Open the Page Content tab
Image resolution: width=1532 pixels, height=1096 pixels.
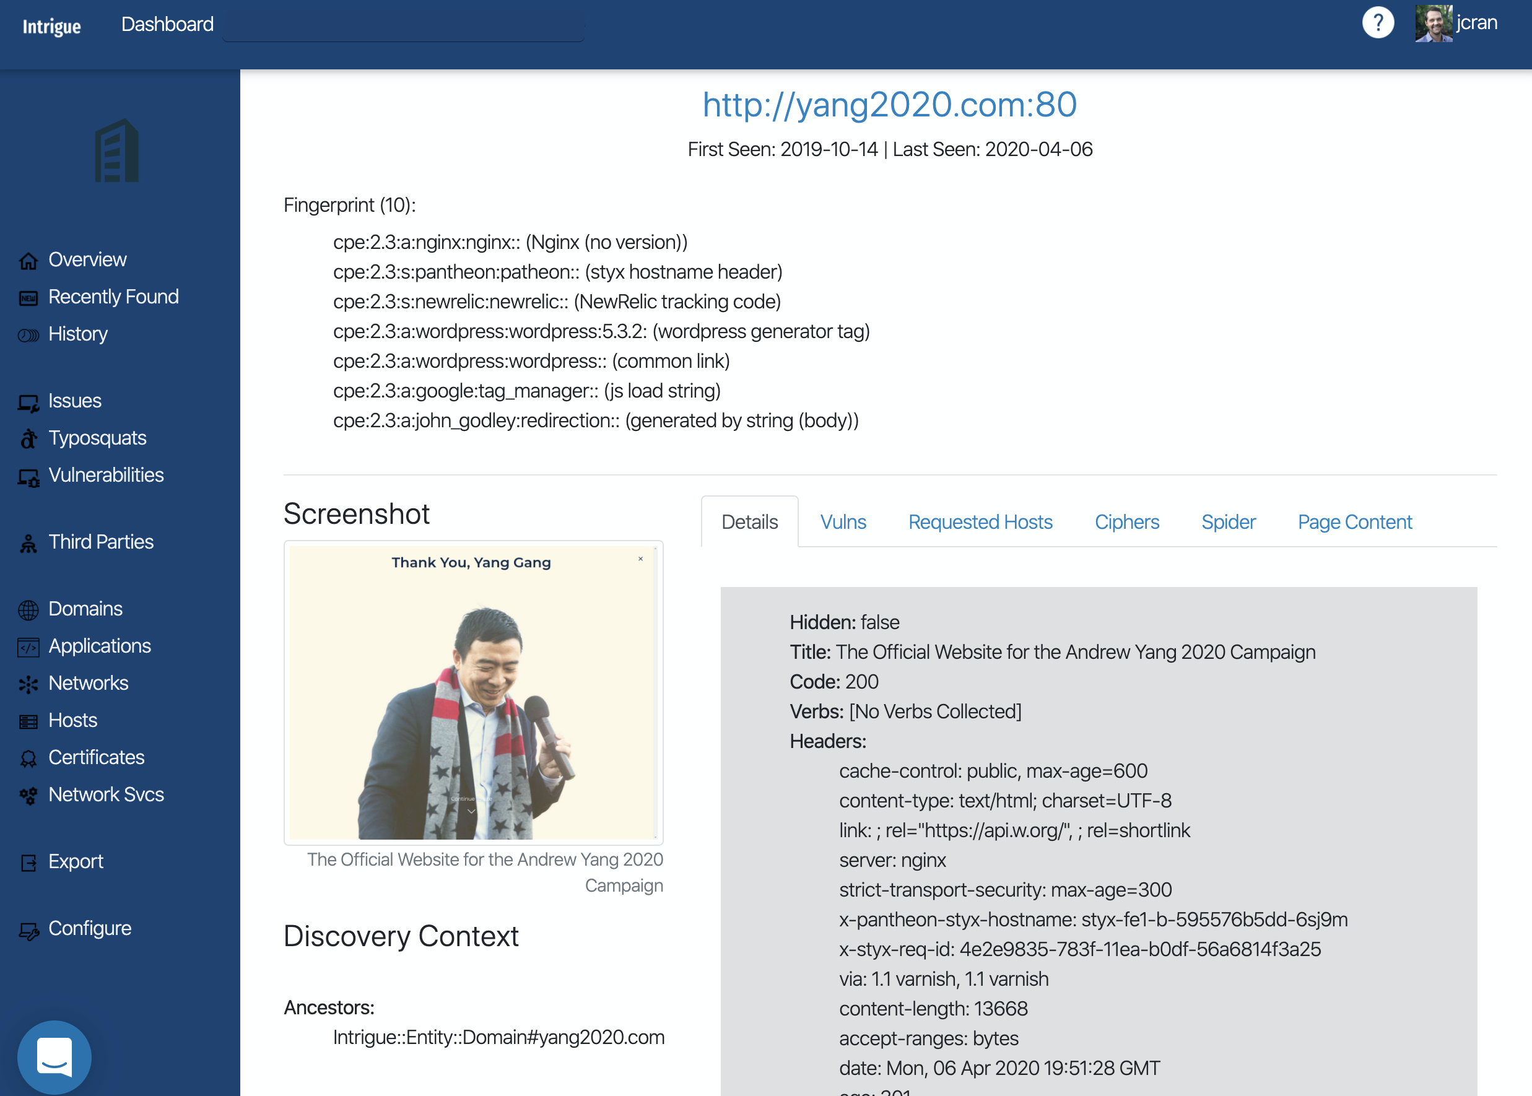(1354, 521)
